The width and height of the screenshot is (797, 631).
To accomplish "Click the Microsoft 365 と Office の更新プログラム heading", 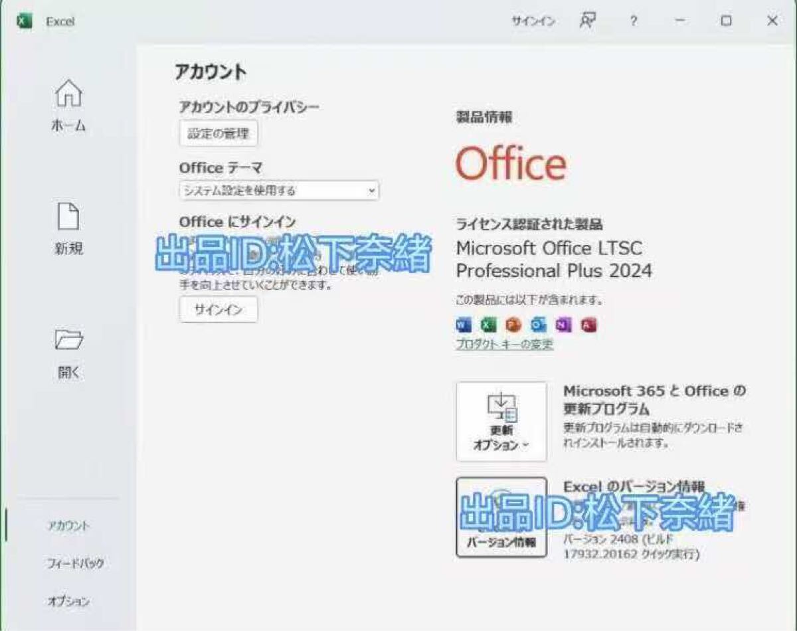I will [x=655, y=400].
